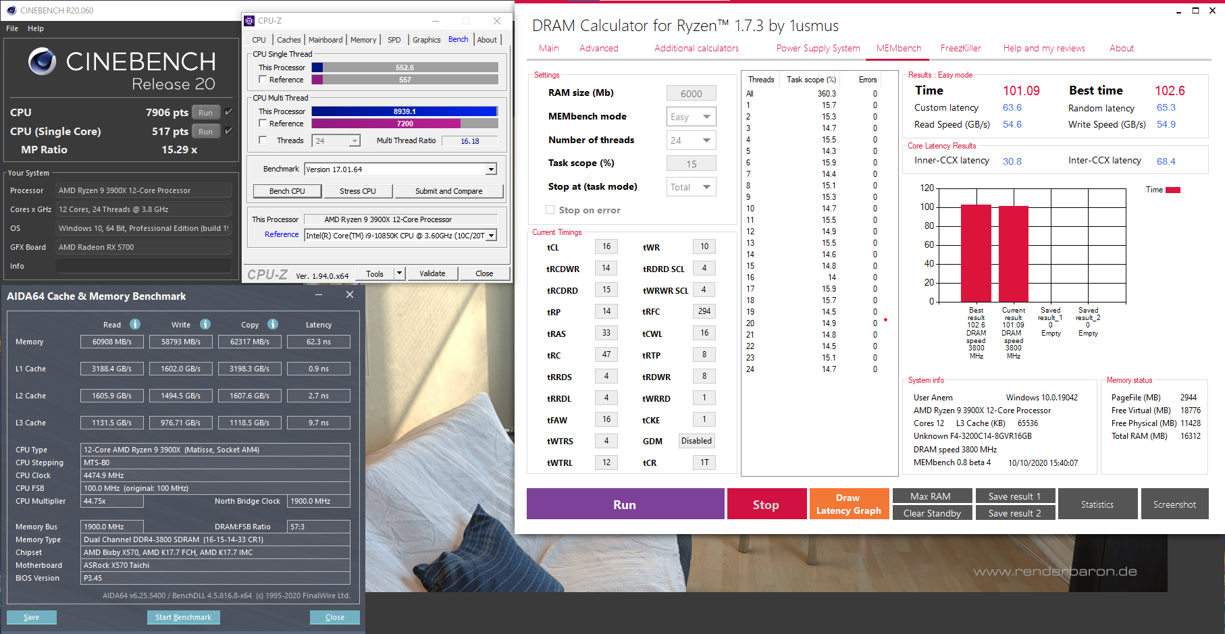Switch to CPU-Z Caches tab
1225x634 pixels.
pos(289,40)
